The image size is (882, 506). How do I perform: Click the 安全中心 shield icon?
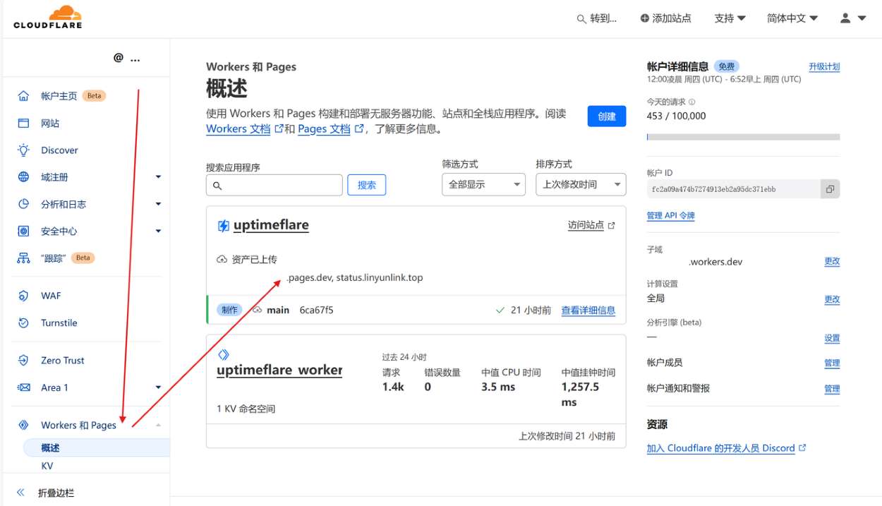pos(24,231)
